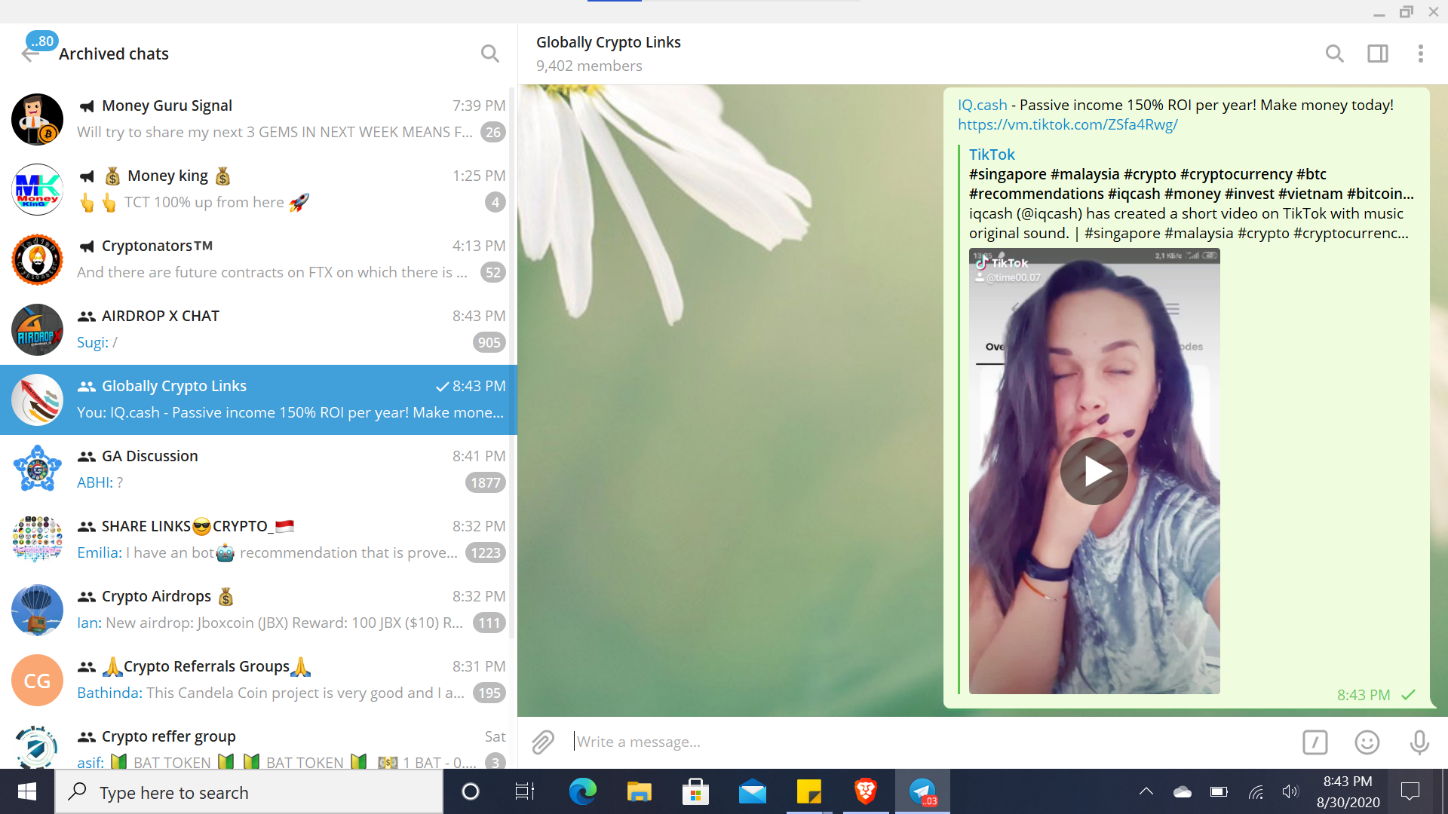Check the battery status icon
Image resolution: width=1448 pixels, height=814 pixels.
[1219, 791]
